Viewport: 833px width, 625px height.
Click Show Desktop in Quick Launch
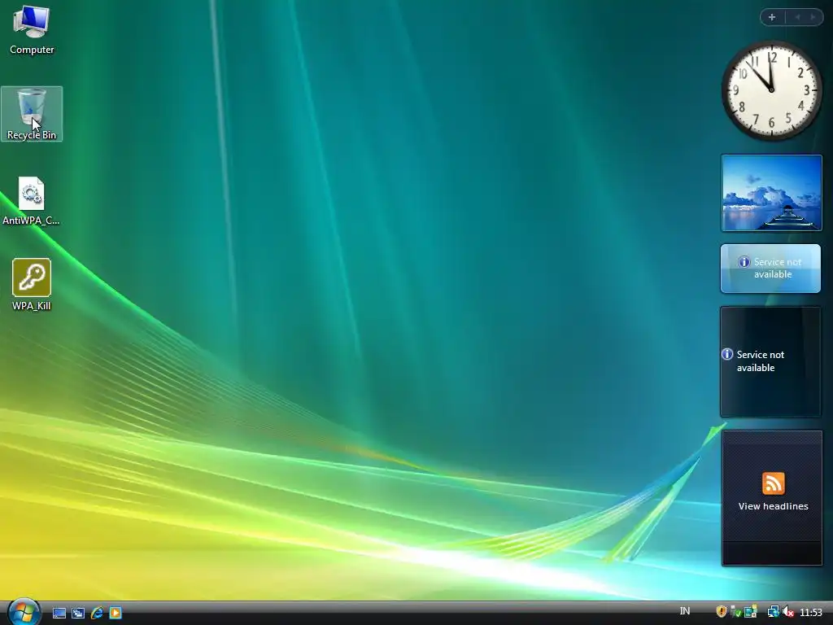tap(59, 613)
